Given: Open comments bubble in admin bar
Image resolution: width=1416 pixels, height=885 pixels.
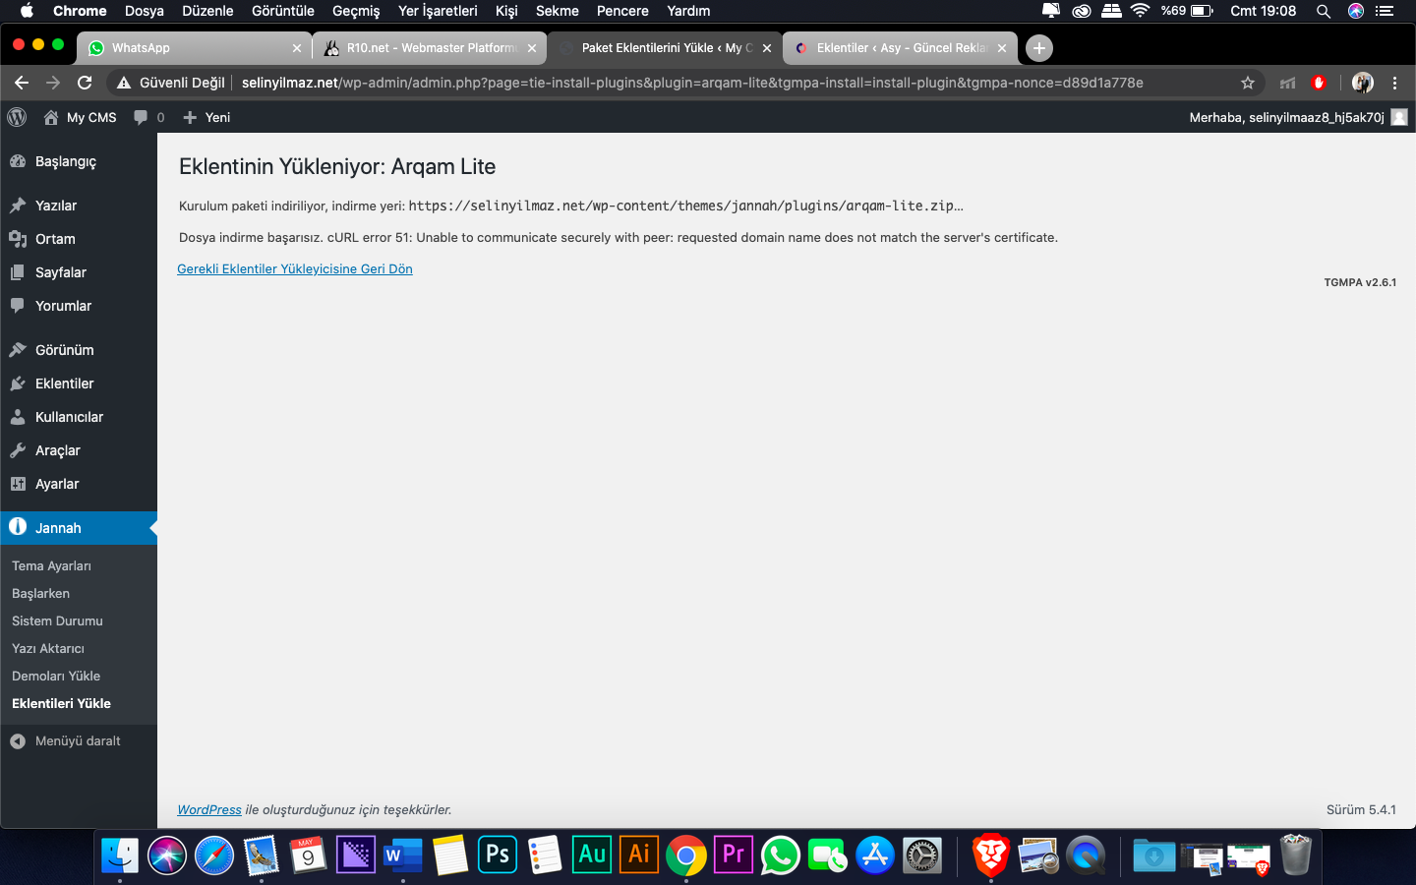Looking at the screenshot, I should [x=148, y=117].
